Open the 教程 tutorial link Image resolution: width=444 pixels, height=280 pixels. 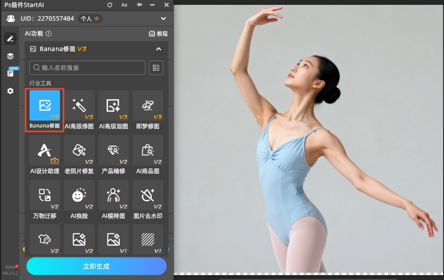click(158, 33)
